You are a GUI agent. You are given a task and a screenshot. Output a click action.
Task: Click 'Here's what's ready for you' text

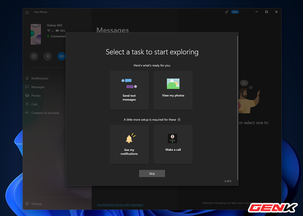(152, 66)
